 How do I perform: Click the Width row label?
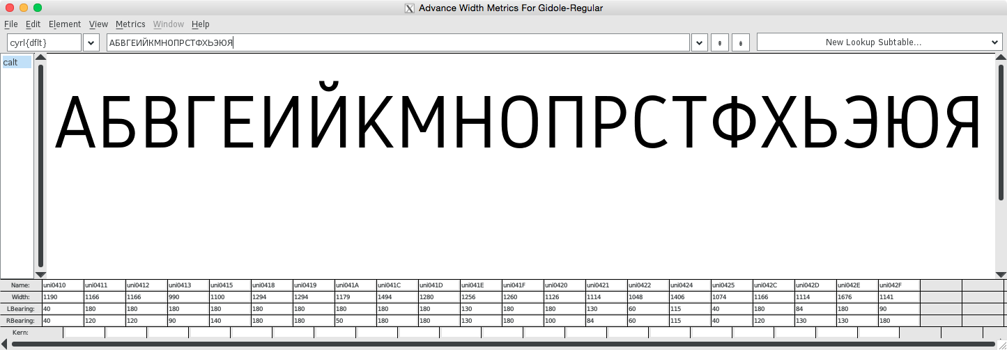(x=21, y=297)
